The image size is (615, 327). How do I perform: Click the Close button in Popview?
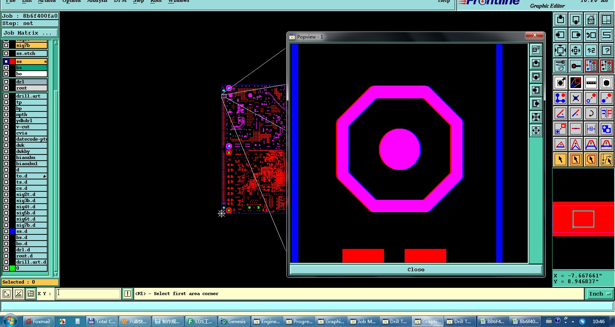(x=416, y=269)
